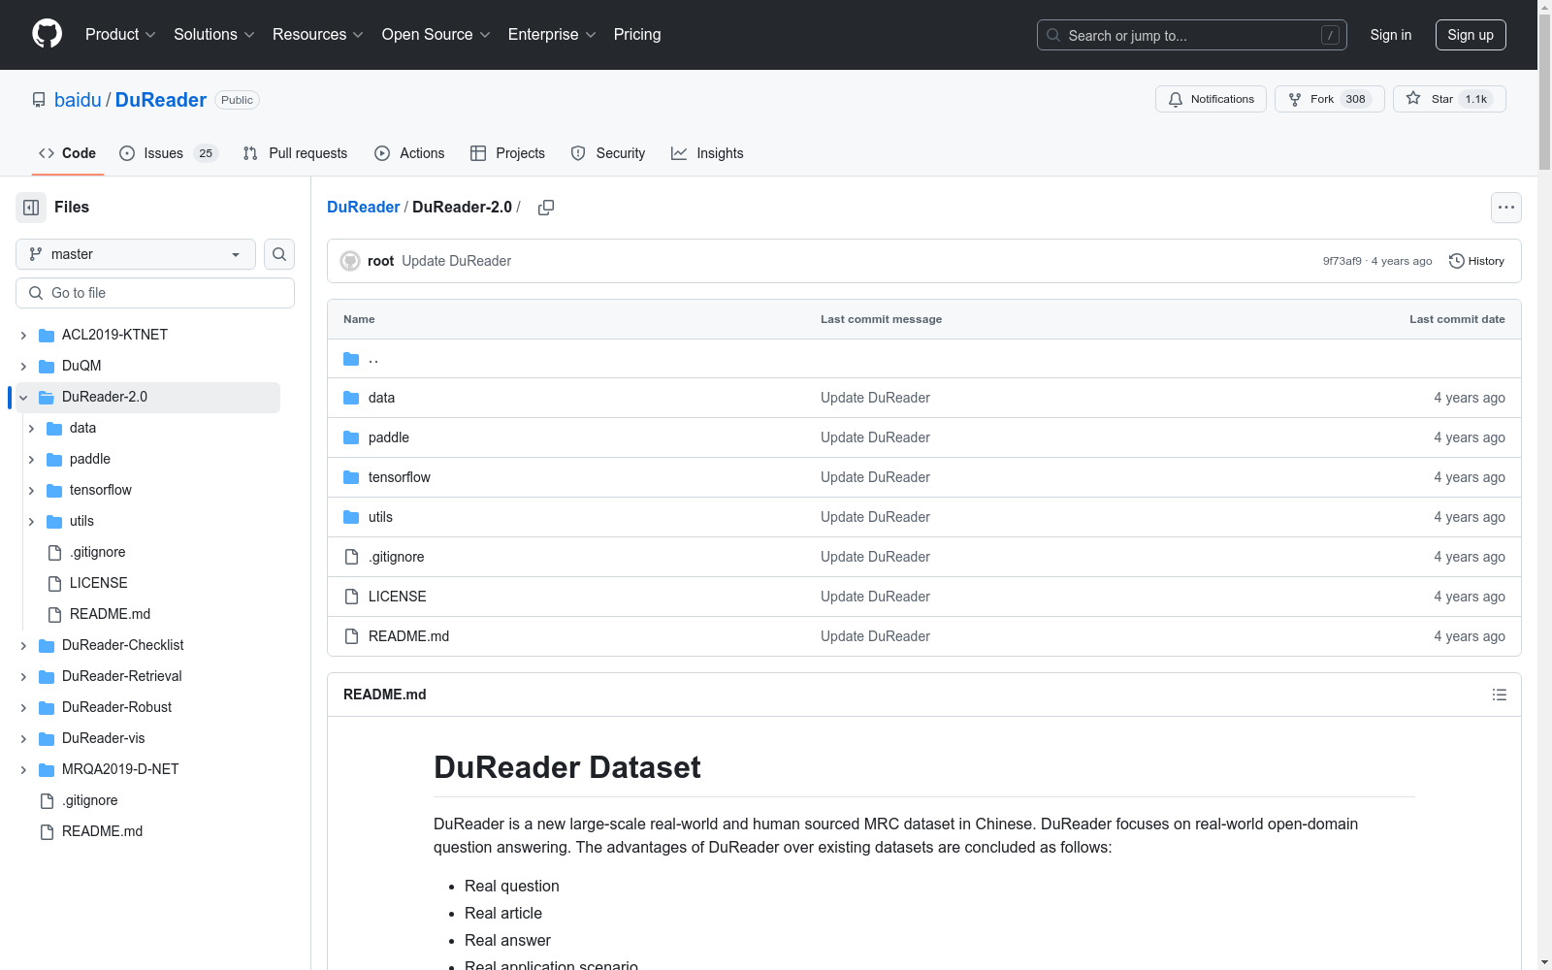
Task: Click the paddle folder icon in file table
Action: click(x=351, y=437)
